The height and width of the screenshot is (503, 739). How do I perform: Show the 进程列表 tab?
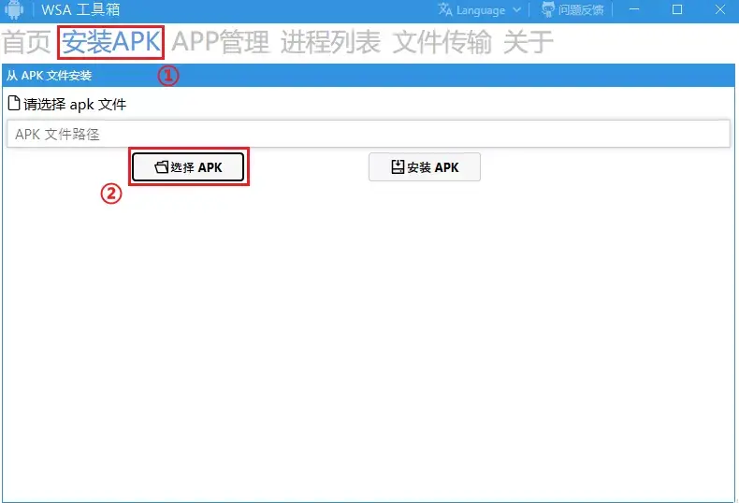(330, 42)
